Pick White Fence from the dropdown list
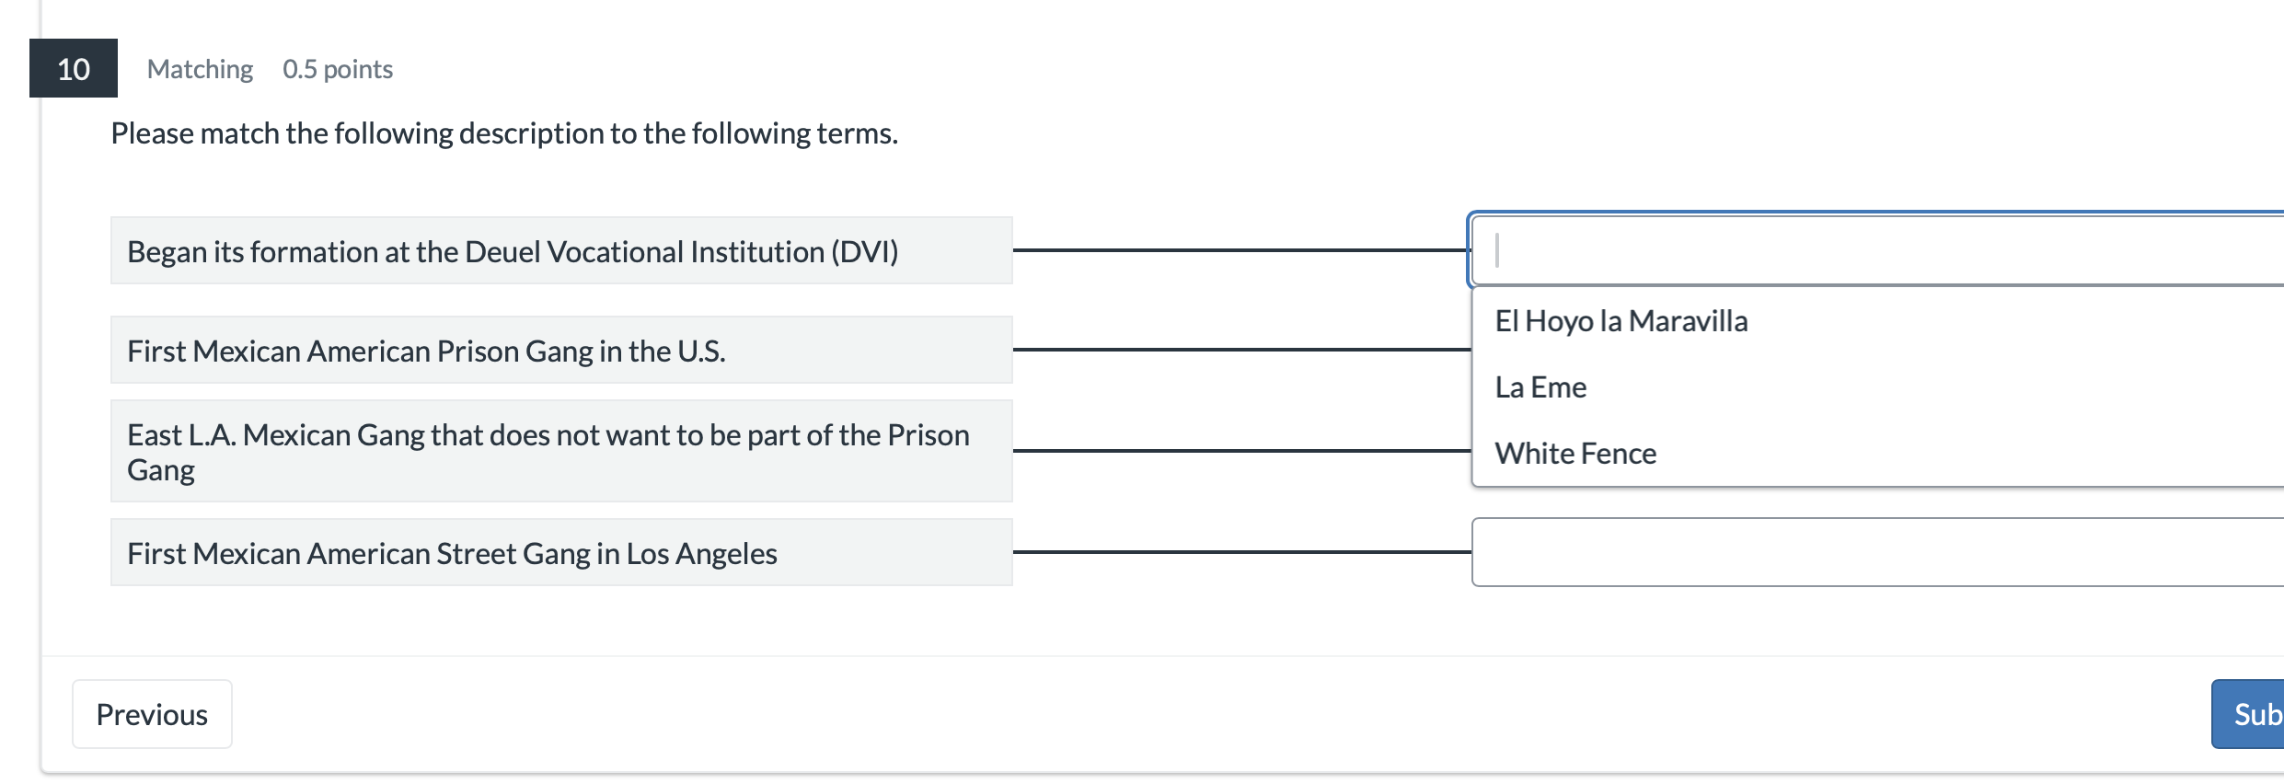Viewport: 2284px width, 784px height. click(1575, 454)
